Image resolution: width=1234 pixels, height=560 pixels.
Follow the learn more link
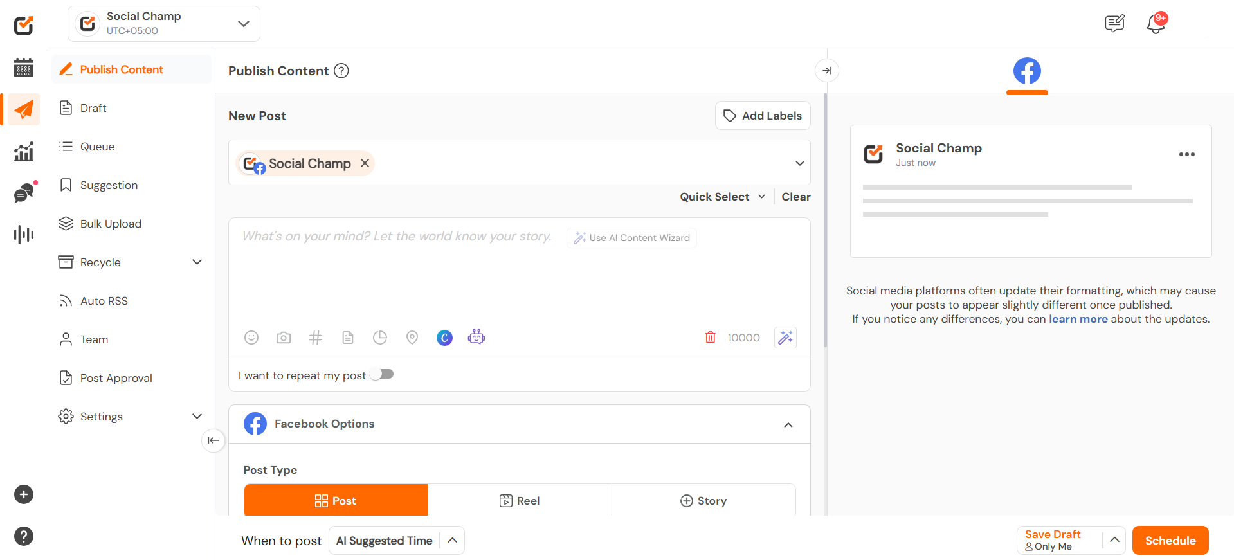pos(1078,319)
